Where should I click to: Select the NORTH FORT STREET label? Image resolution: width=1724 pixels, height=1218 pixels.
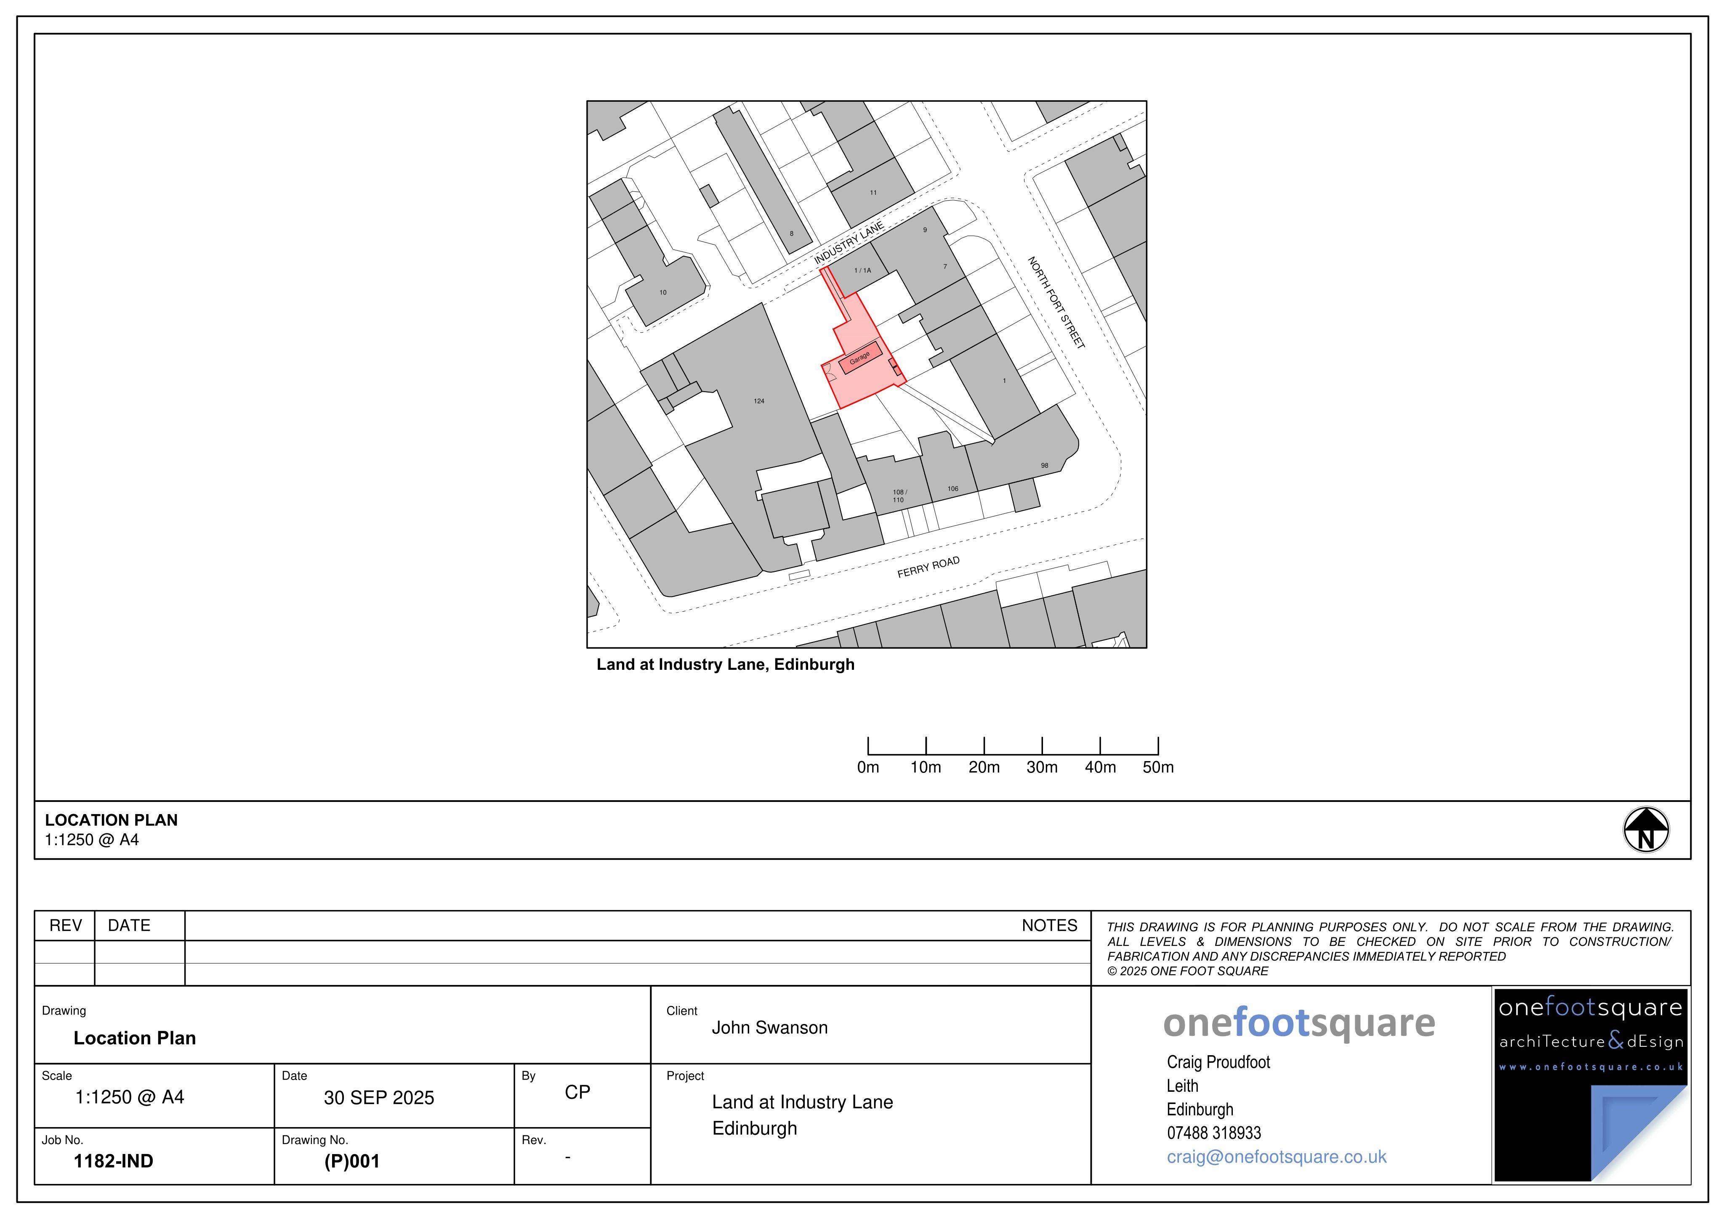(x=1056, y=303)
